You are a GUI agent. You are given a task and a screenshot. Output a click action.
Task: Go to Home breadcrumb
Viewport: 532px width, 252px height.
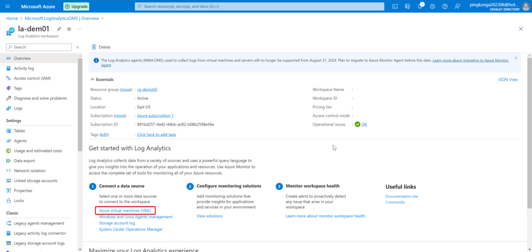coord(12,18)
